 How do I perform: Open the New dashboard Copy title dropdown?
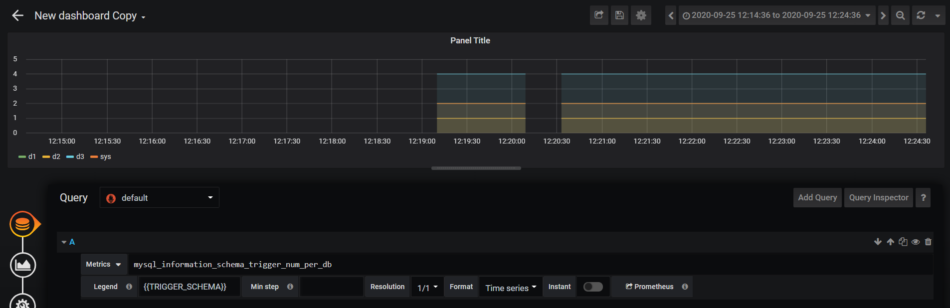(90, 16)
